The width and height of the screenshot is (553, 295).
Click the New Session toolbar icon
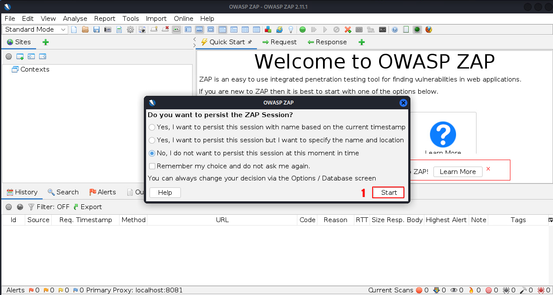pos(74,29)
